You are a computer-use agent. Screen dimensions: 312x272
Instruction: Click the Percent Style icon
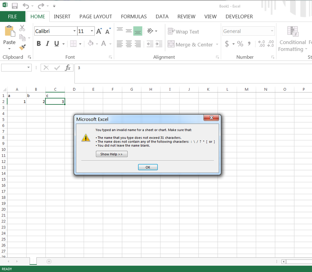tap(240, 44)
